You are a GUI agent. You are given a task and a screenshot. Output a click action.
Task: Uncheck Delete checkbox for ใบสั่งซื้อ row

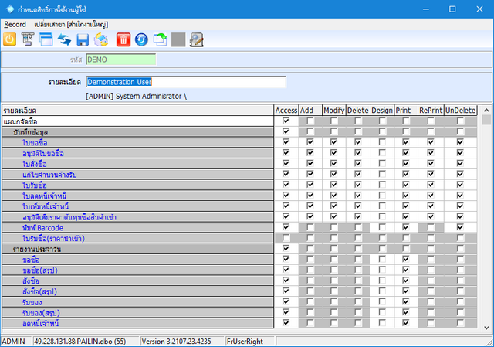click(x=358, y=164)
